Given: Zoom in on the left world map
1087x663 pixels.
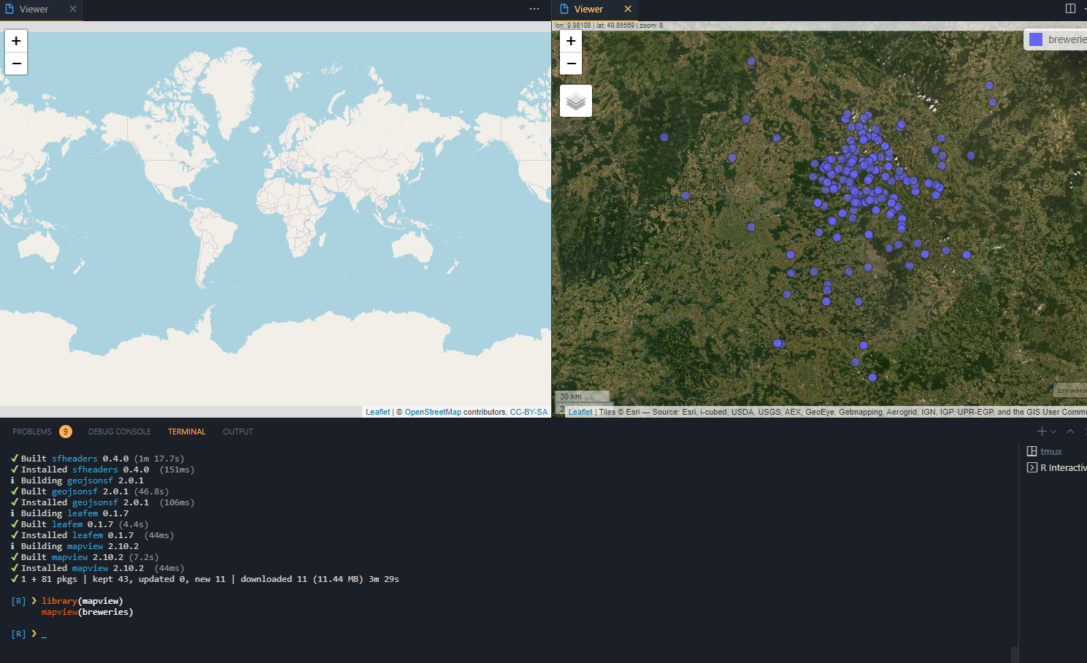Looking at the screenshot, I should tap(16, 41).
